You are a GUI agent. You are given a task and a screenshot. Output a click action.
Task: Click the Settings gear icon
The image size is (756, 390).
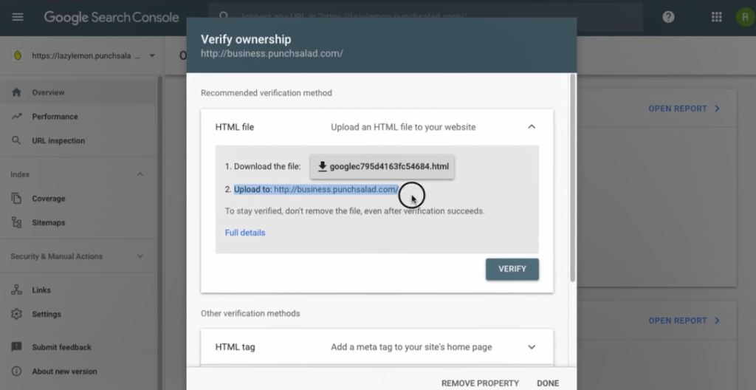click(x=16, y=314)
